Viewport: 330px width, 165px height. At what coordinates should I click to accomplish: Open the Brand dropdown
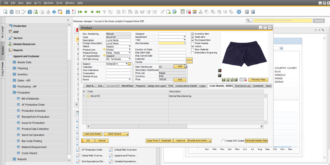129,79
